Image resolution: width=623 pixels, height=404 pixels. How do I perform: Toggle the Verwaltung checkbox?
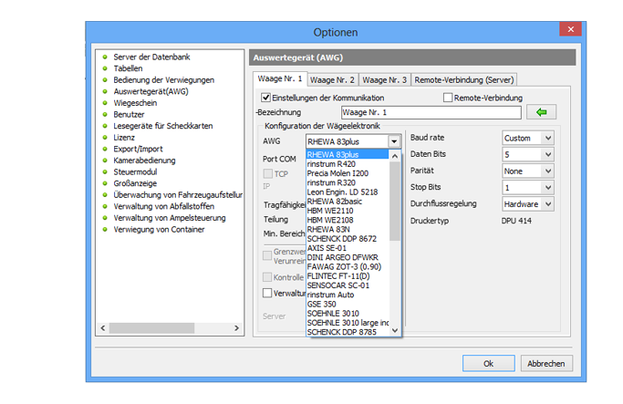[267, 293]
